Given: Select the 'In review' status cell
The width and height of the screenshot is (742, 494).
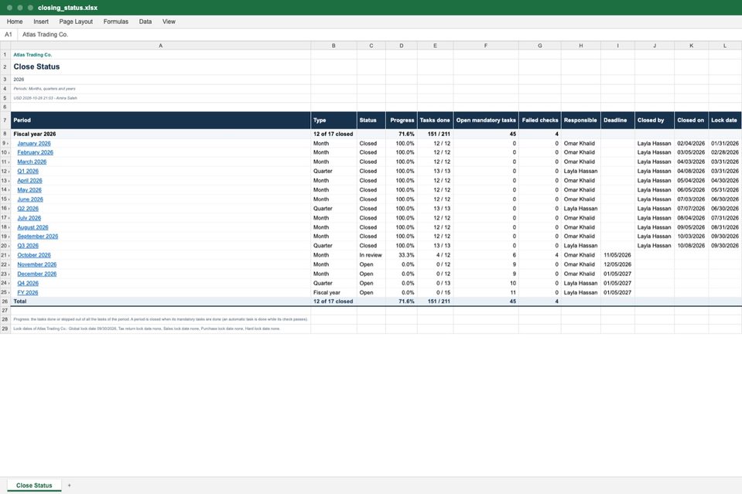Looking at the screenshot, I should 371,255.
